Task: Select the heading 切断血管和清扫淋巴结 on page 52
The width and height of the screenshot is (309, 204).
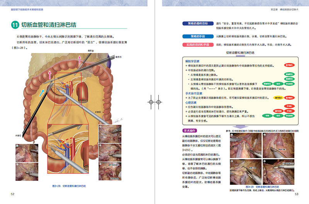Action: 49,25
